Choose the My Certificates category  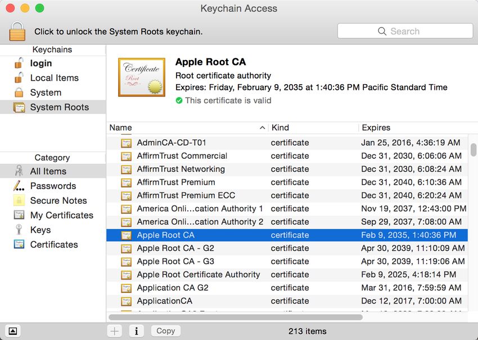coord(53,215)
